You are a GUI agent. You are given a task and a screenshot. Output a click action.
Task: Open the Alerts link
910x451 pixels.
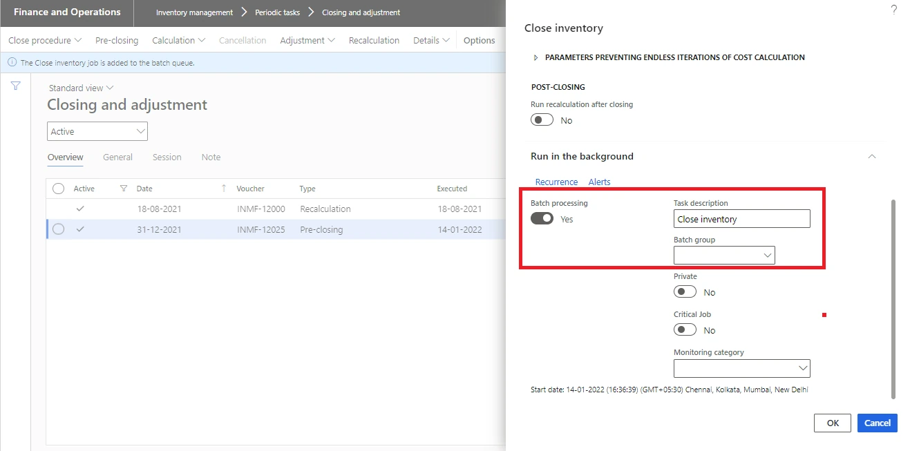(x=599, y=182)
